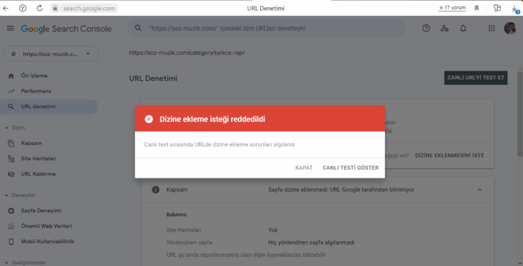Open the users and permissions icon

[445, 29]
